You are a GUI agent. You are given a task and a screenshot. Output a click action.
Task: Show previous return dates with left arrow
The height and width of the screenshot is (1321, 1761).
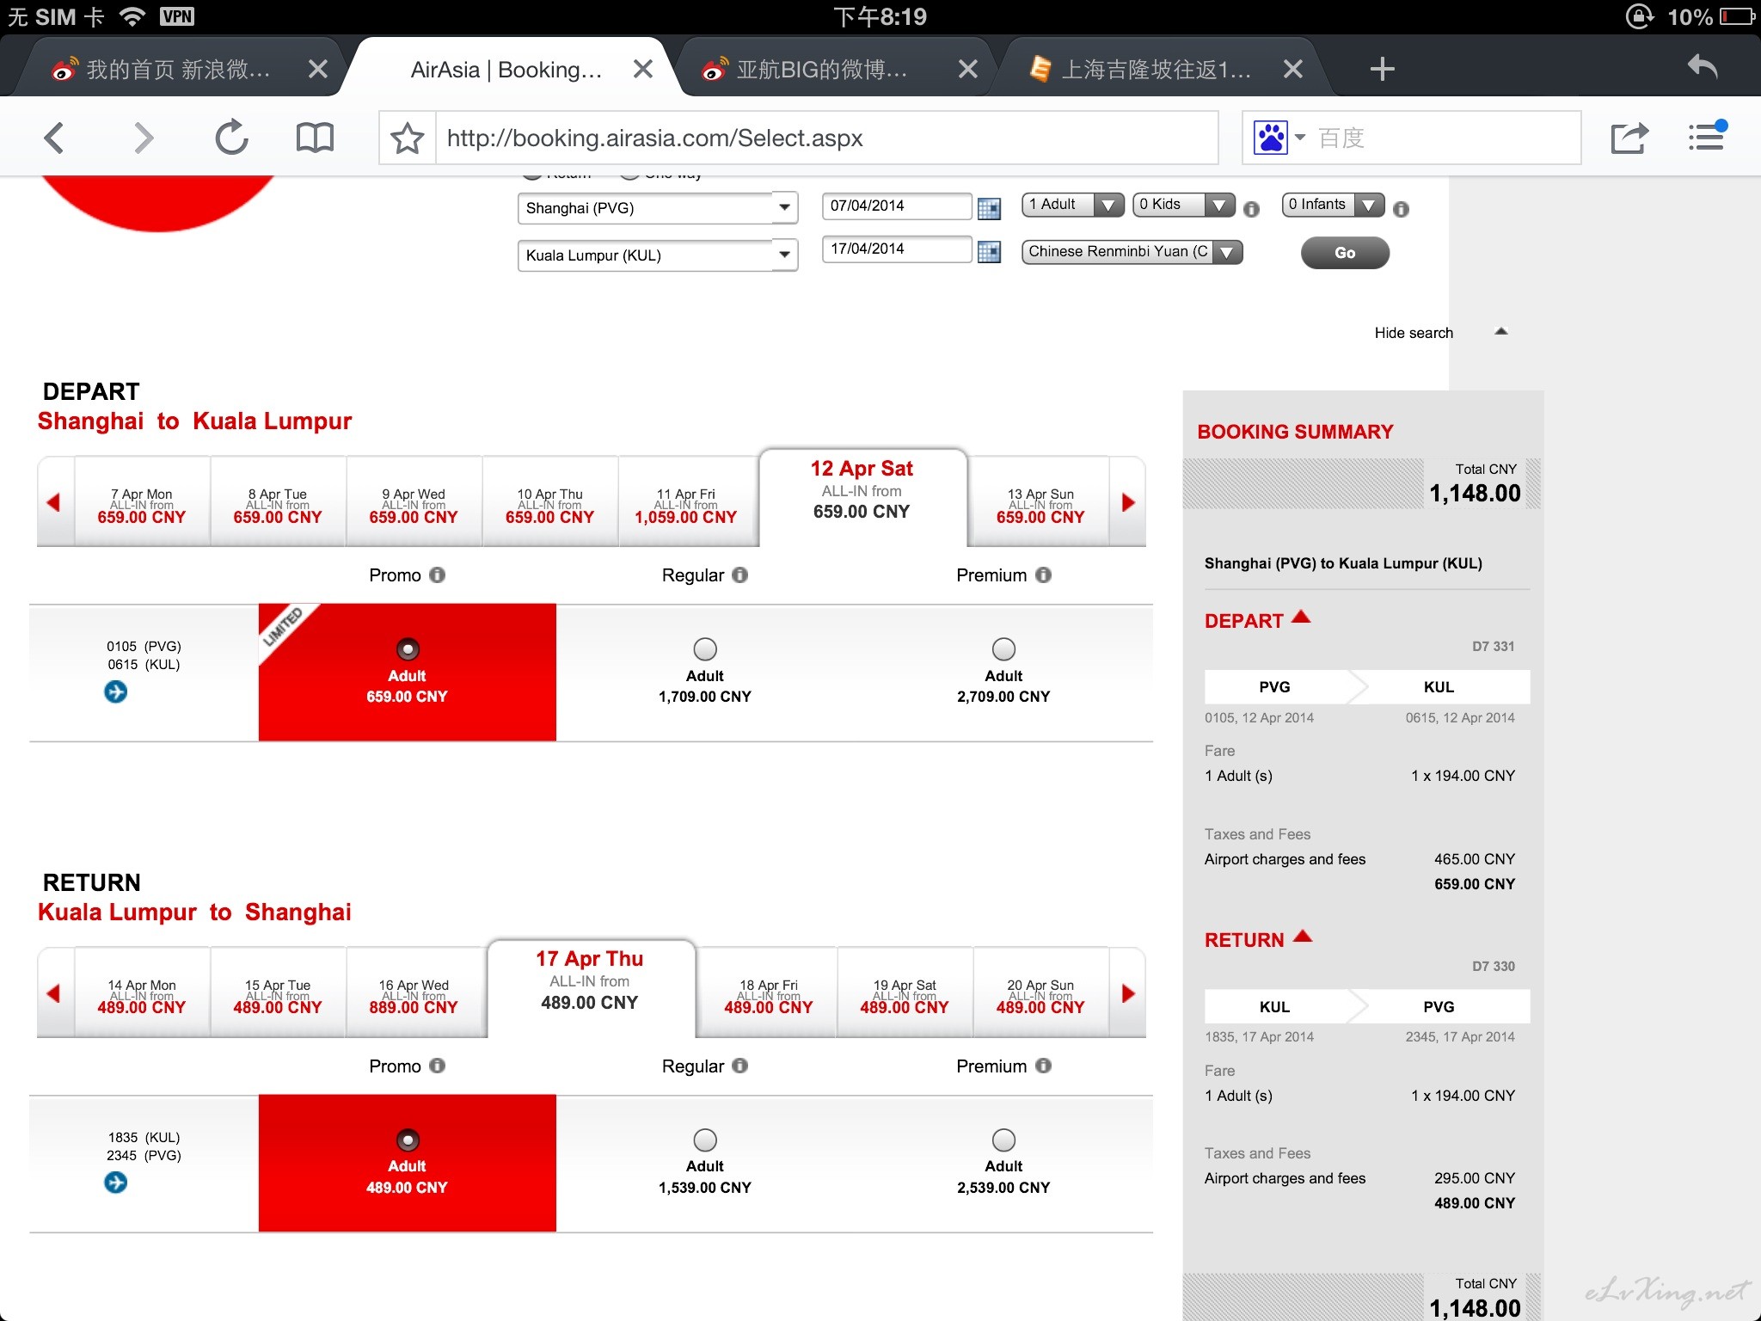(x=54, y=993)
